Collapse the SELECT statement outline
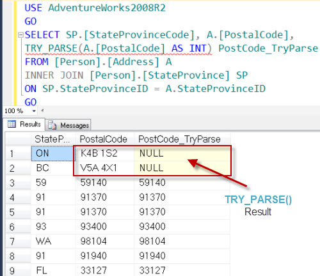 20,35
